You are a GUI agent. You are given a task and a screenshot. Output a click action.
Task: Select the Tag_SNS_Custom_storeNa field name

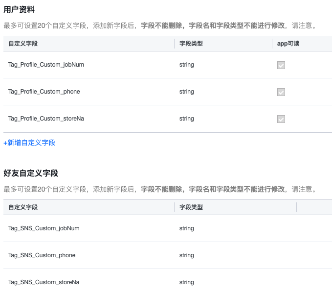click(44, 282)
